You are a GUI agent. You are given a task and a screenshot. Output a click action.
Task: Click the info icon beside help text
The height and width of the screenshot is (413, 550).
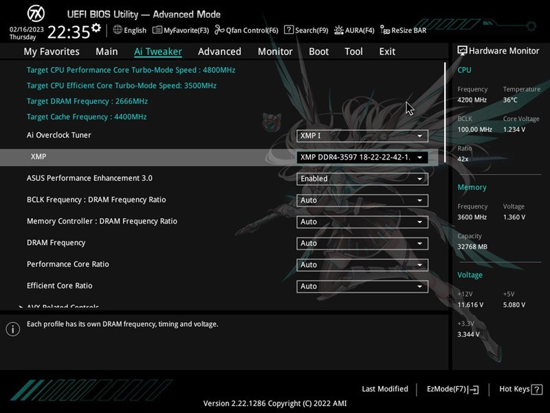(x=13, y=329)
